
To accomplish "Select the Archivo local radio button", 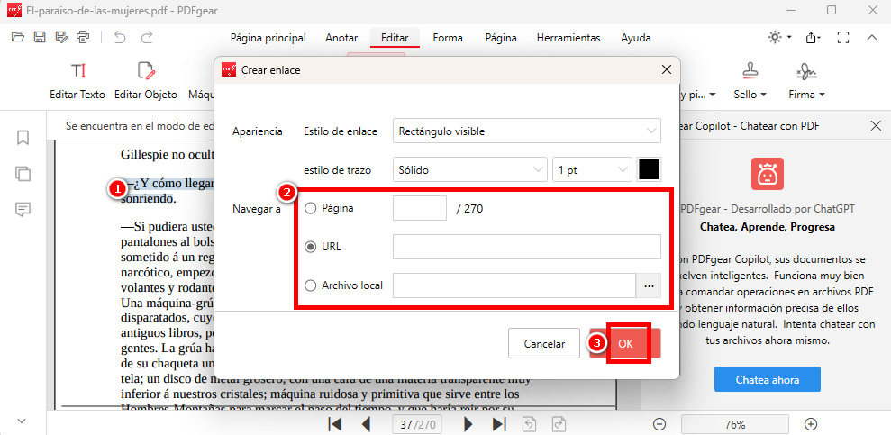I will point(310,285).
